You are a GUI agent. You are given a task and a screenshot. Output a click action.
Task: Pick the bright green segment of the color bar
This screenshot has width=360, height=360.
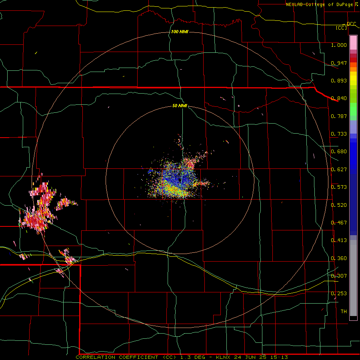tap(353, 109)
